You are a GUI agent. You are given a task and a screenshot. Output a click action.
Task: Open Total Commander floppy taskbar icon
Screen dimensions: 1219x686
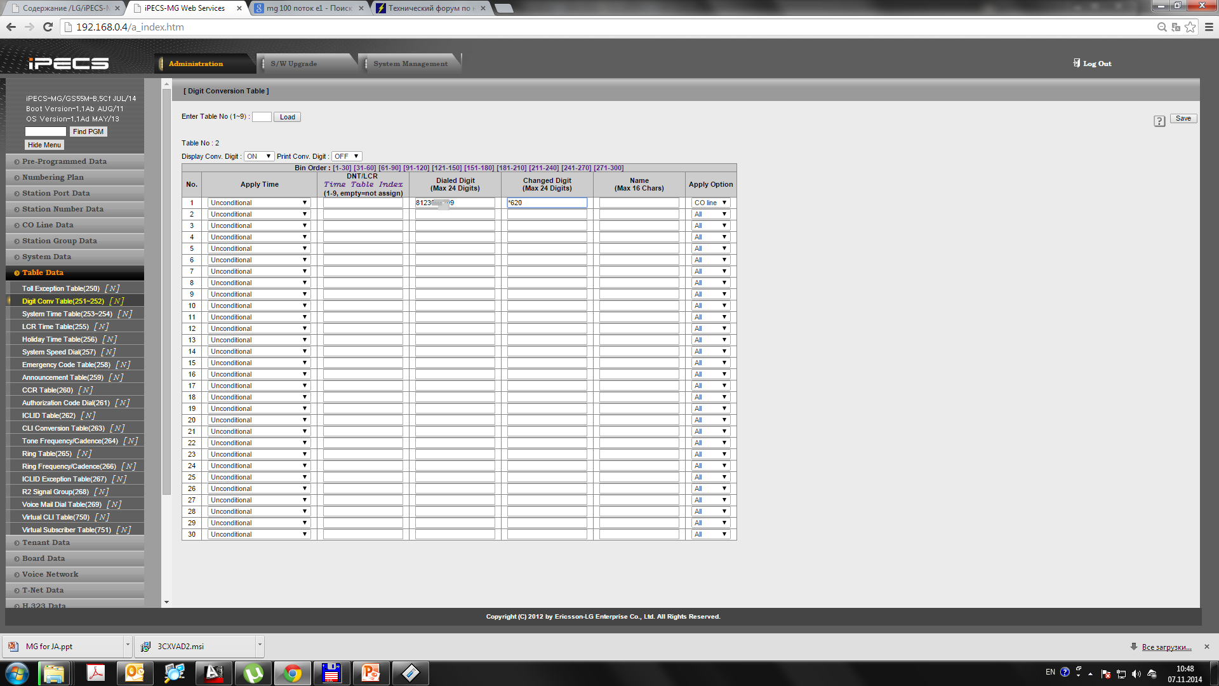pyautogui.click(x=331, y=673)
